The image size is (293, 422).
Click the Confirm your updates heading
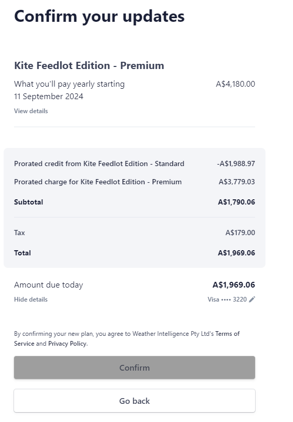pos(99,17)
